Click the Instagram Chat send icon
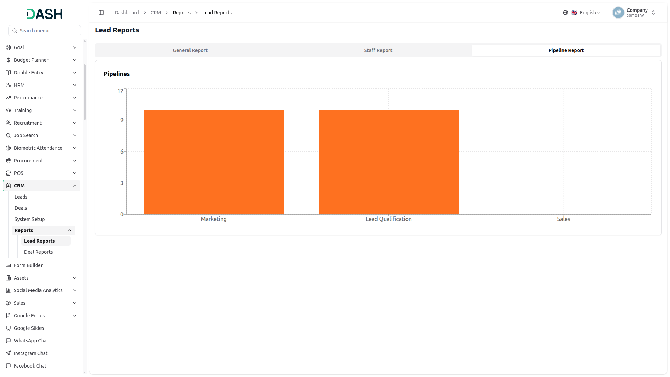This screenshot has height=377, width=670. [8, 353]
